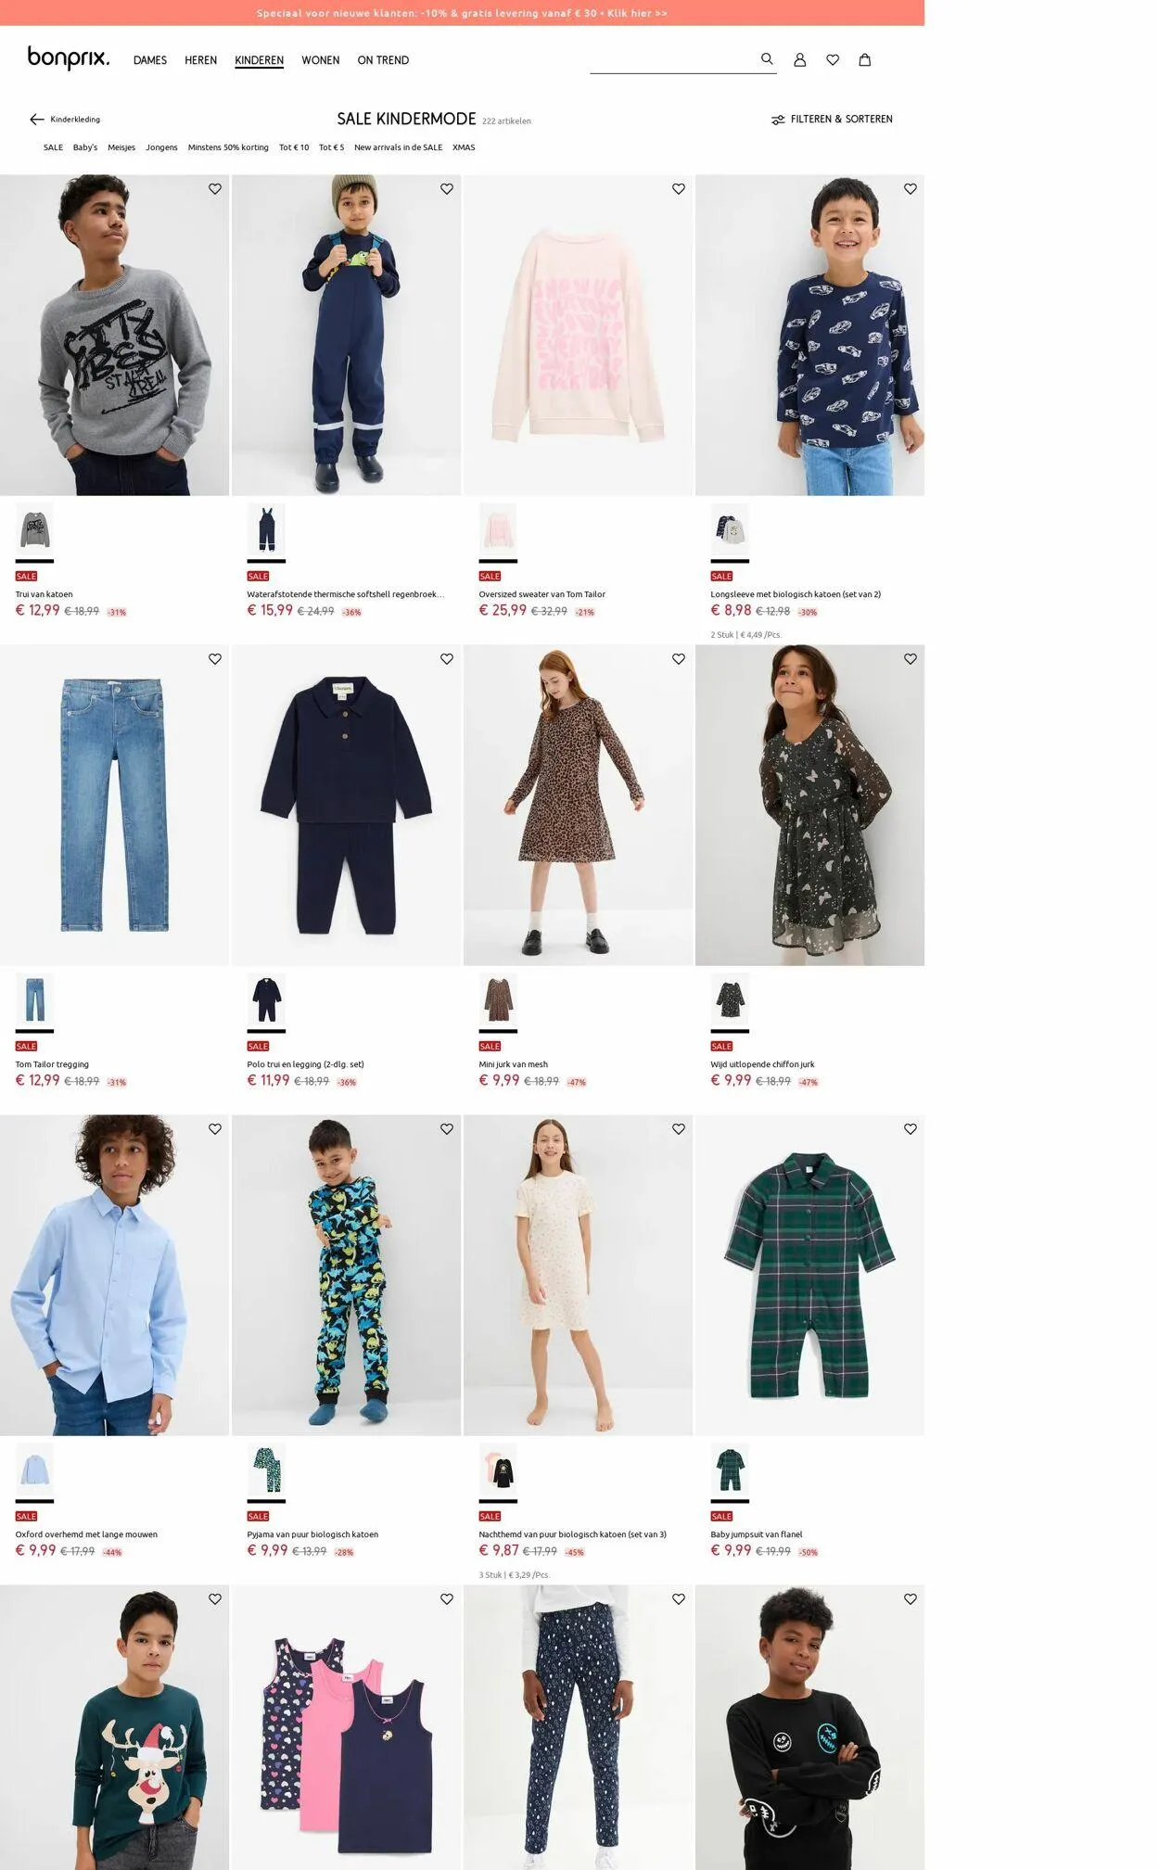
Task: Select the Jongens category link
Action: coord(161,147)
